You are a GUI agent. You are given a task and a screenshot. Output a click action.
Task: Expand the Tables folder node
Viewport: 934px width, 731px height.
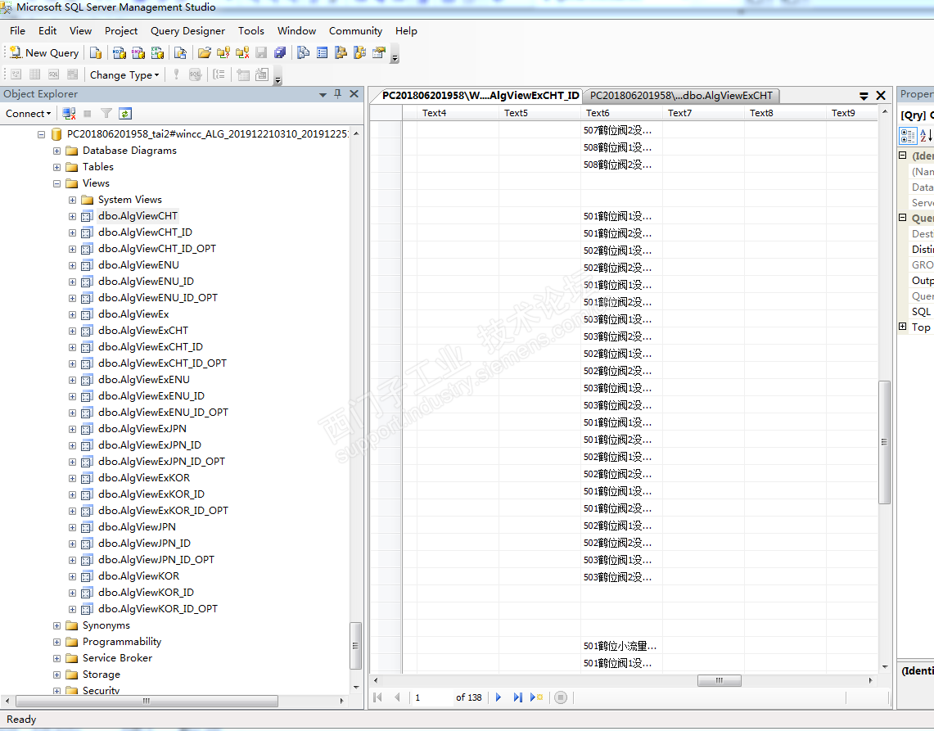coord(56,168)
